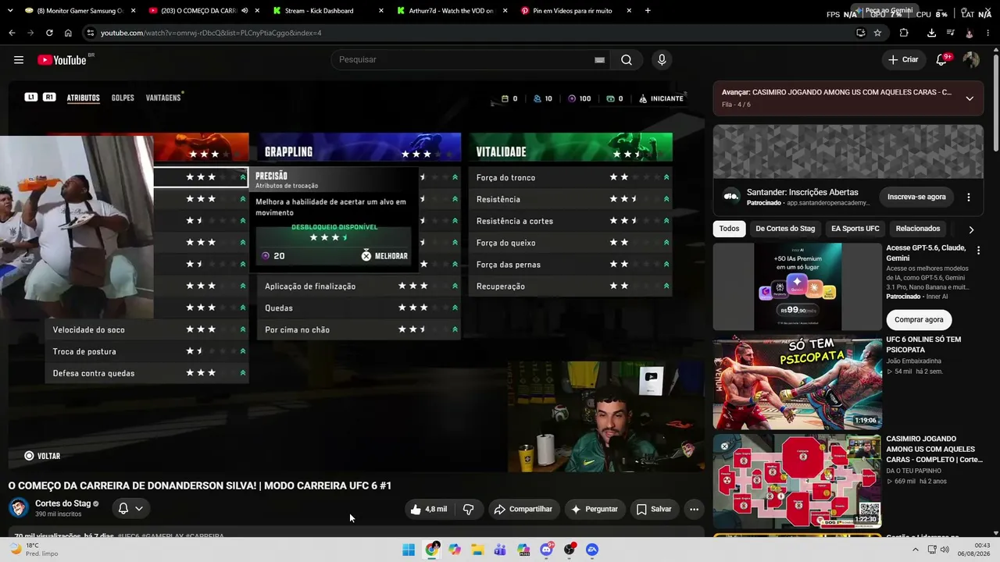The height and width of the screenshot is (562, 1000).
Task: Open the Casimiro Among Us video thumbnail
Action: click(798, 482)
